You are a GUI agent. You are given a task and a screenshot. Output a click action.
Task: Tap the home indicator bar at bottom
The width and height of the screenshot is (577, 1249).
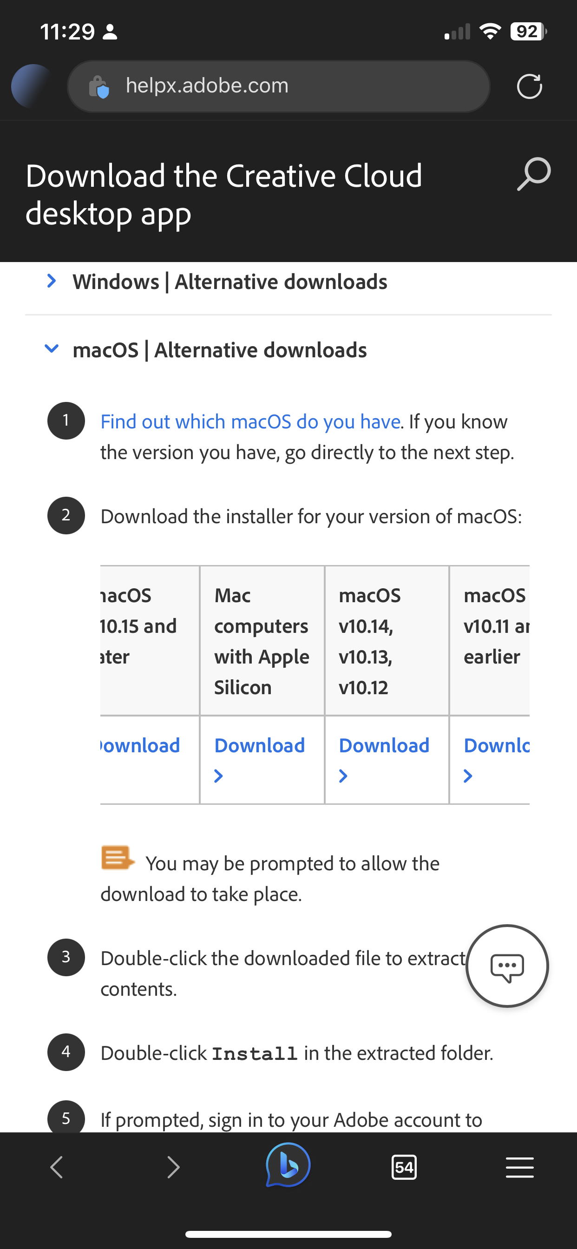(288, 1235)
